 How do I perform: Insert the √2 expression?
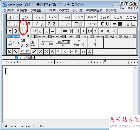(x=90, y=52)
